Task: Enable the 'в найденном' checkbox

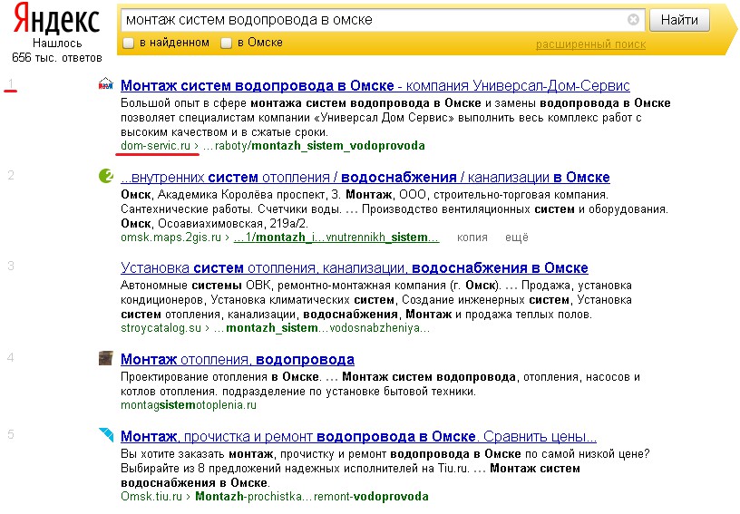Action: pyautogui.click(x=129, y=43)
